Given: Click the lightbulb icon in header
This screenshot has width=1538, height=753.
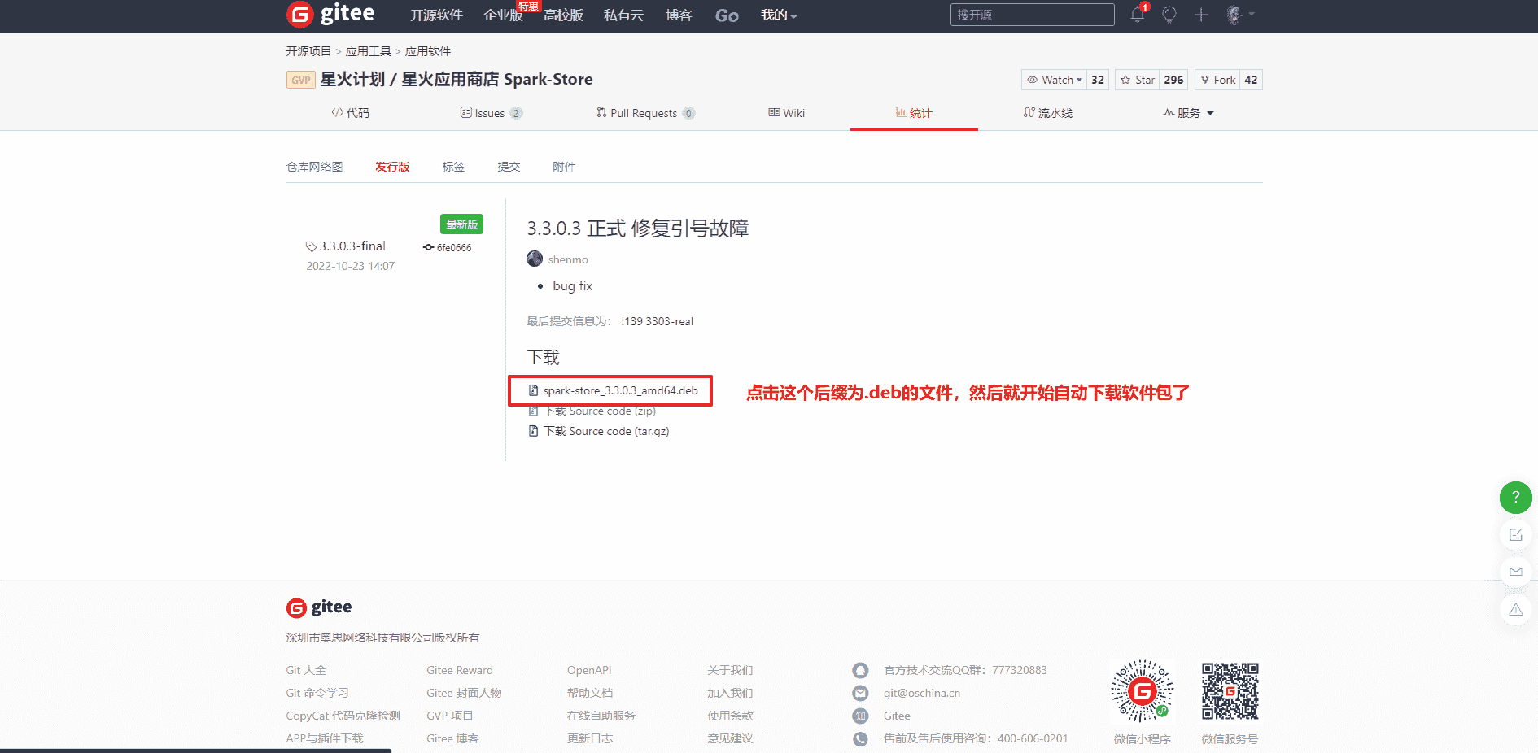Looking at the screenshot, I should tap(1169, 15).
